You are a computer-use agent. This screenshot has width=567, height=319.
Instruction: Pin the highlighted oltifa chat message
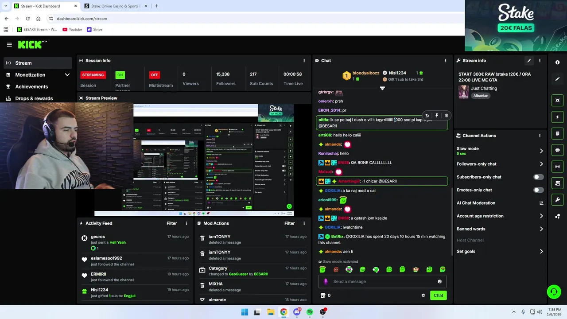point(437,116)
